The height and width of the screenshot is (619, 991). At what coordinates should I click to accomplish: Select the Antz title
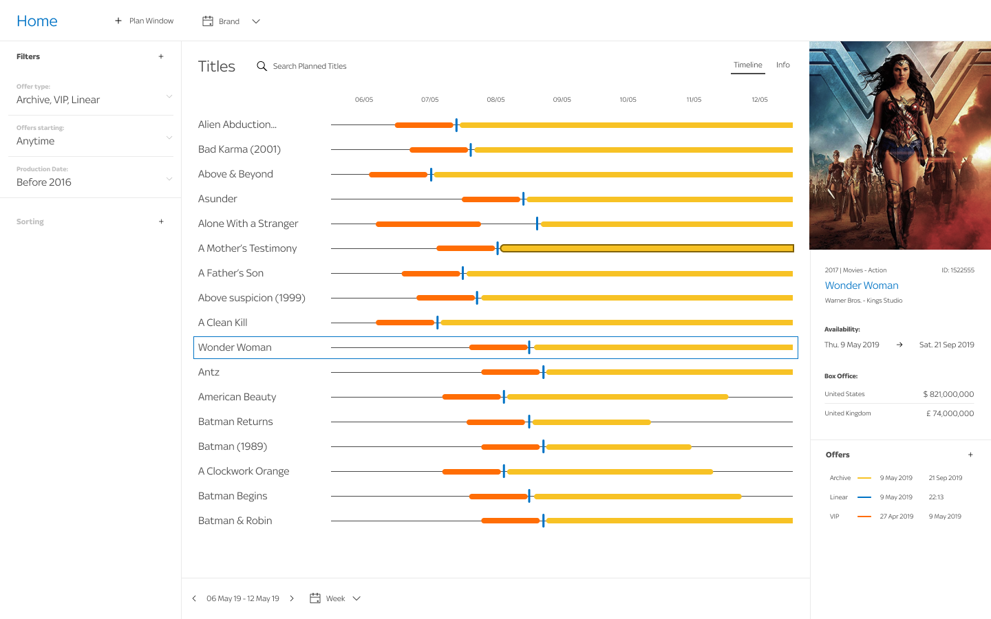coord(209,372)
